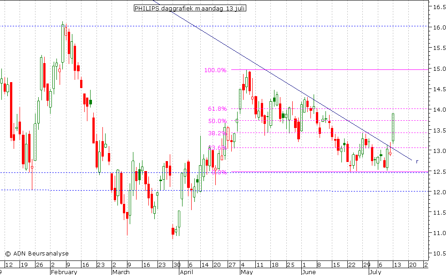Select the 'April' month label
Image resolution: width=447 pixels, height=275 pixels.
pos(187,272)
